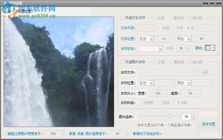The image size is (223, 140).
Task: Click the 文字内容 text input field
Action: pos(146,28)
